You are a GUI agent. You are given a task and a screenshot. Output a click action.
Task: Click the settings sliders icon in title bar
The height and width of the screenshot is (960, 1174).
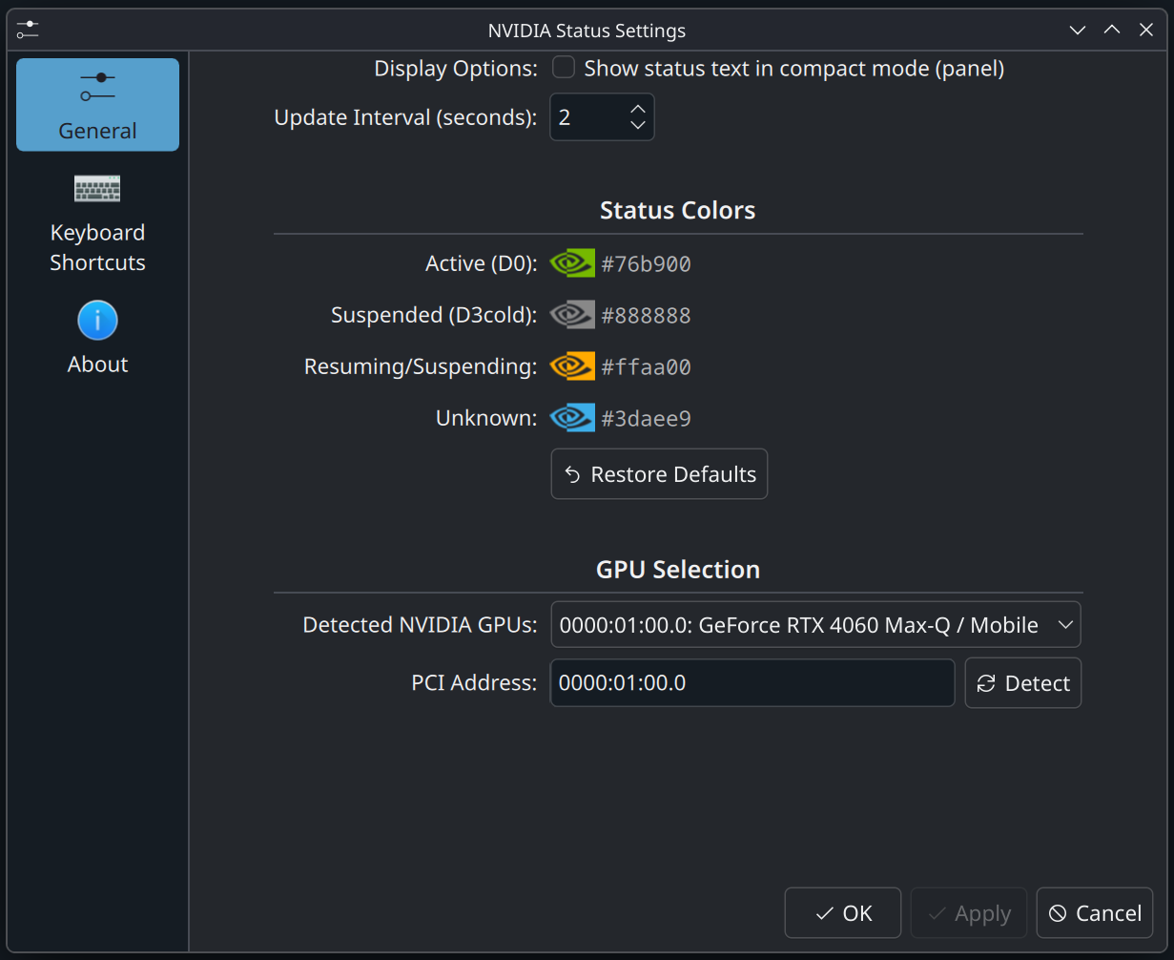(x=28, y=30)
